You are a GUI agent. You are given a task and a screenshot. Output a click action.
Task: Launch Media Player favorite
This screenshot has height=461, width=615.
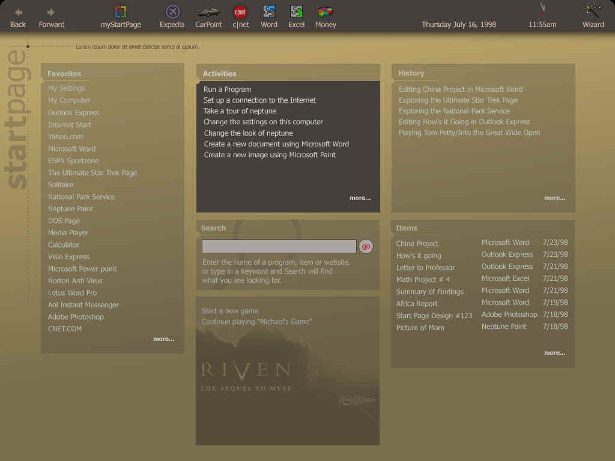pos(68,233)
